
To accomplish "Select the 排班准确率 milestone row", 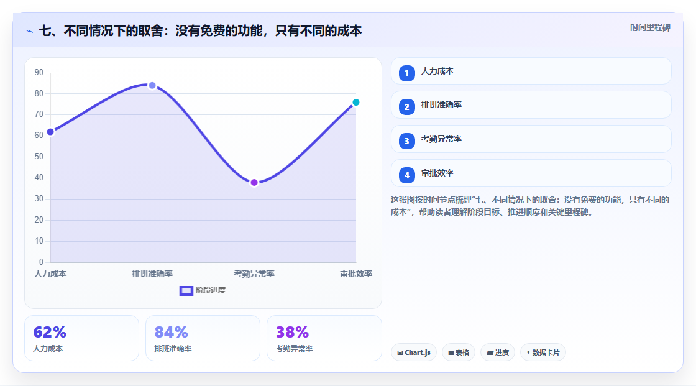I will click(531, 105).
